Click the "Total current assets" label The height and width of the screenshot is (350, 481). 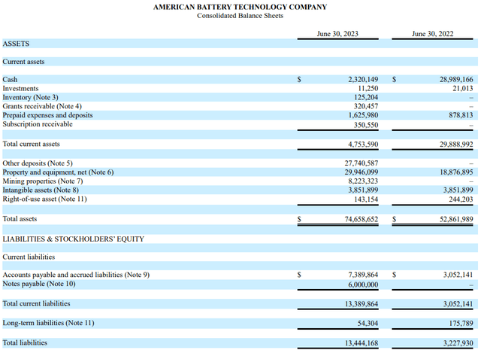(31, 144)
